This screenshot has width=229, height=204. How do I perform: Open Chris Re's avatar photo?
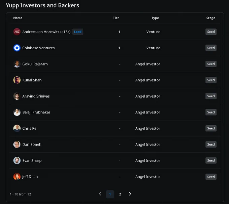[x=17, y=128]
